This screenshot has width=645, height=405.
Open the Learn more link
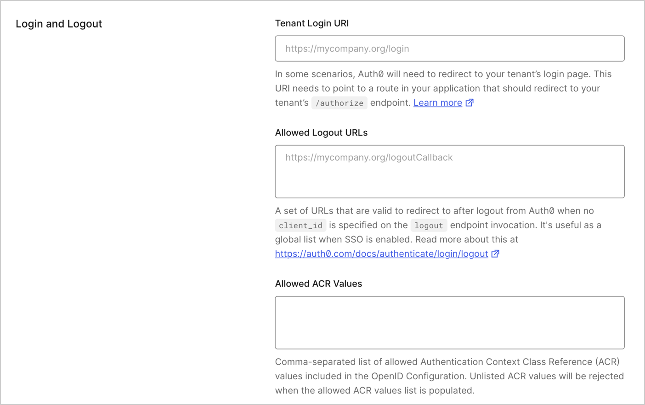click(437, 102)
